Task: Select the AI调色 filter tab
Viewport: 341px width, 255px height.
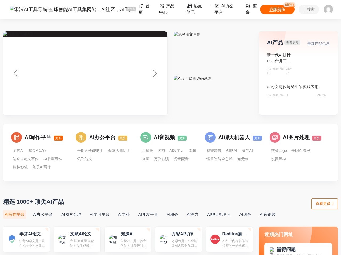Action: coord(245,214)
